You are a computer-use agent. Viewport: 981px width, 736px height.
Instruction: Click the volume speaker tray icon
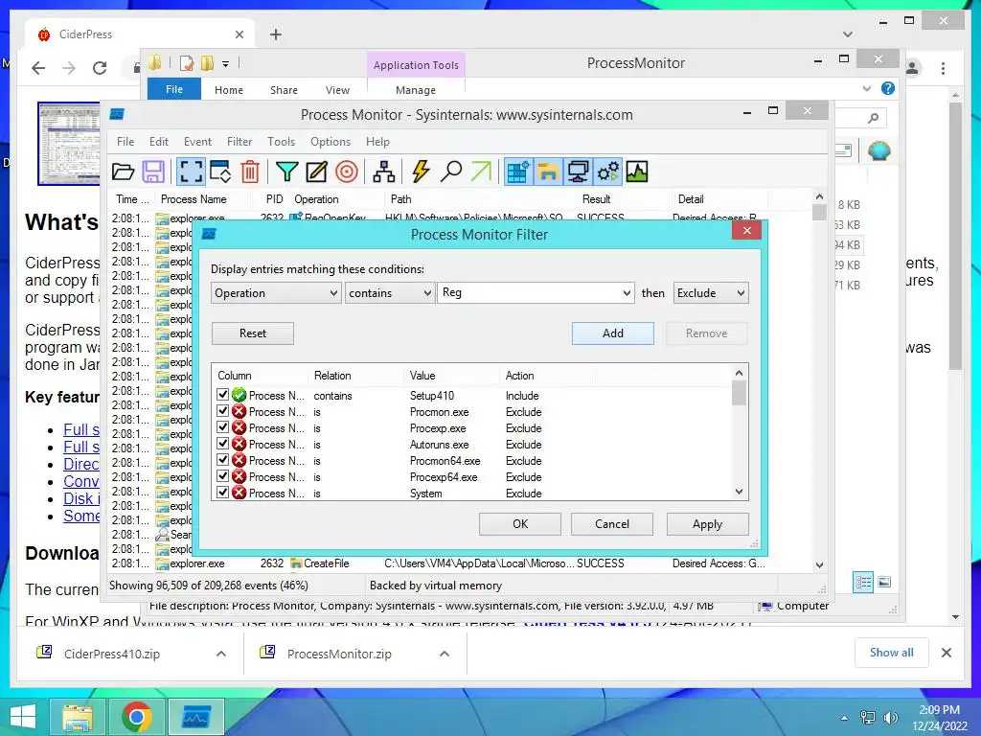(x=890, y=718)
